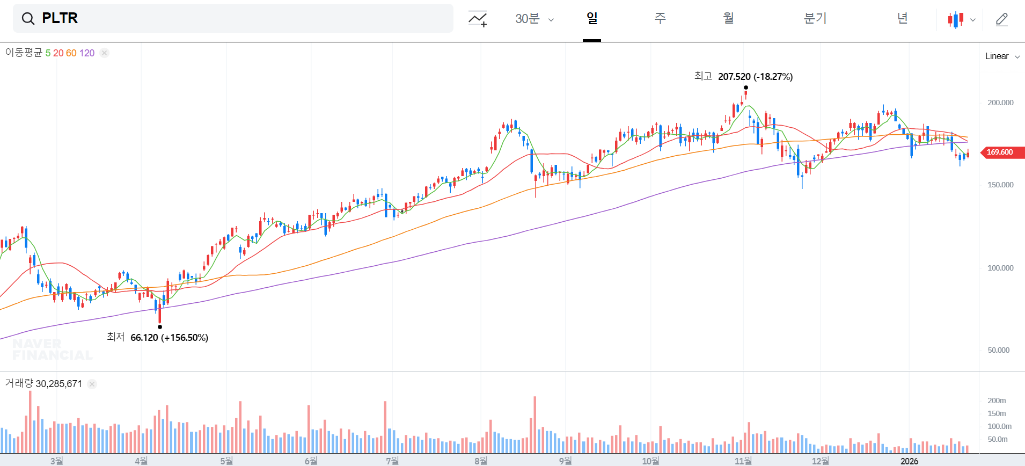Click the 8월 date axis label
This screenshot has height=466, width=1025.
(x=481, y=461)
